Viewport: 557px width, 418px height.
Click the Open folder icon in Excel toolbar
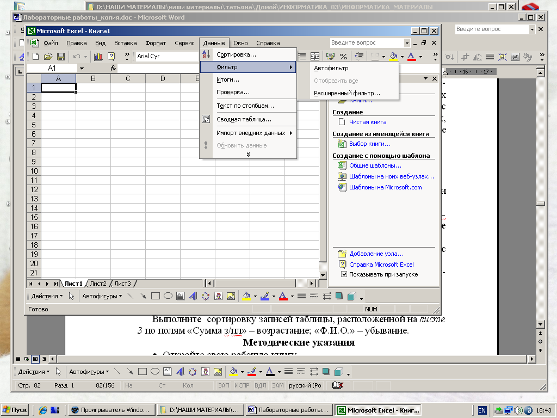[48, 56]
